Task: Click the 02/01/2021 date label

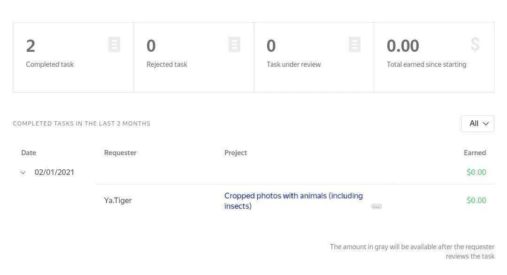Action: pyautogui.click(x=54, y=173)
